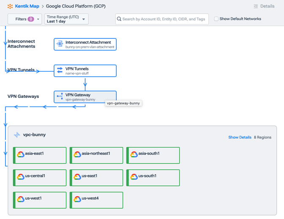Click the Interconnect Attachment node icon
284x219 pixels.
click(x=60, y=44)
